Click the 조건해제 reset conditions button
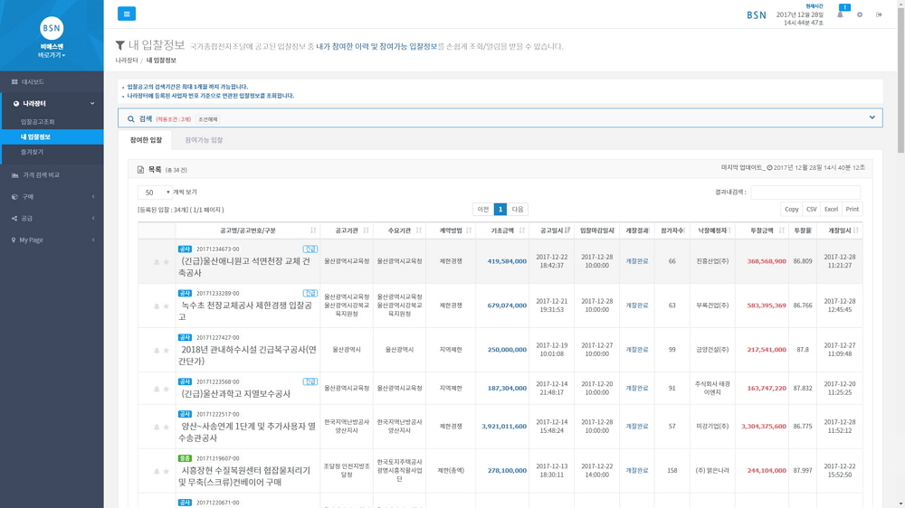This screenshot has width=905, height=508. 208,119
